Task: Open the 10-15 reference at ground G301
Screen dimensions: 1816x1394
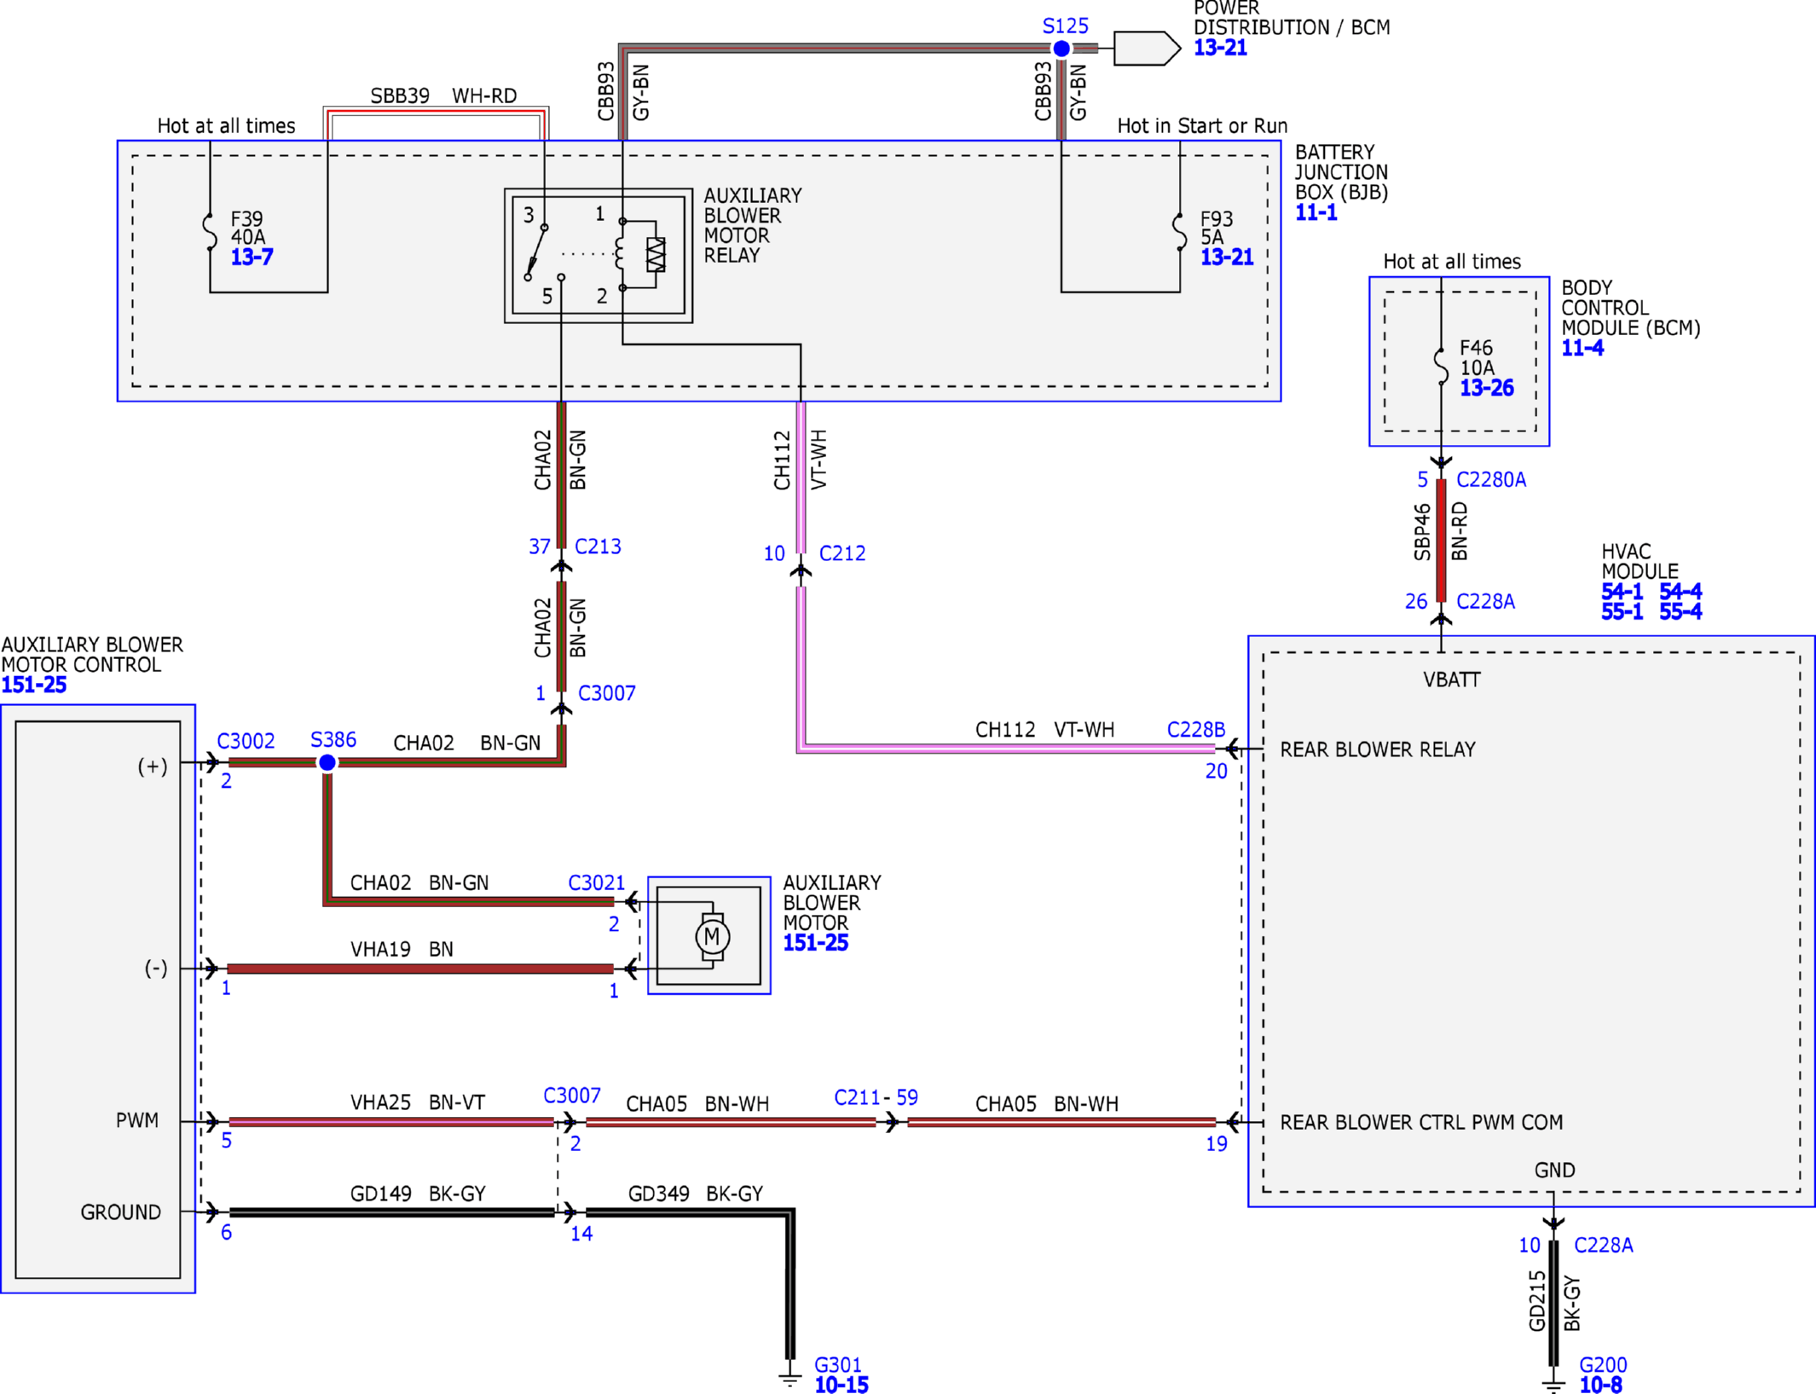Action: pos(841,1385)
